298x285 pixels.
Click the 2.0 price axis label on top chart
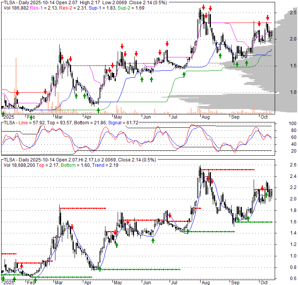click(x=293, y=39)
